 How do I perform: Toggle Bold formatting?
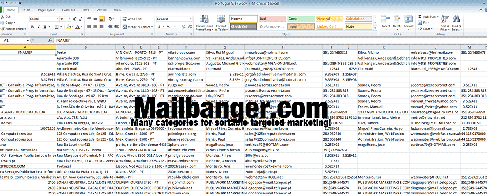pos(32,27)
